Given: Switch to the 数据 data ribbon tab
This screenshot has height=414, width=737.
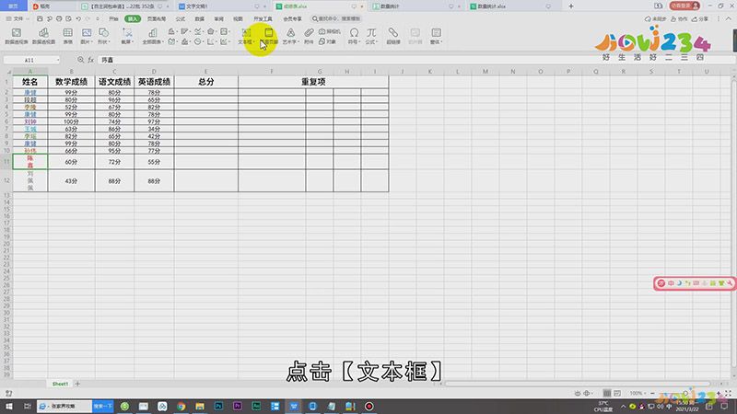Looking at the screenshot, I should coord(200,18).
